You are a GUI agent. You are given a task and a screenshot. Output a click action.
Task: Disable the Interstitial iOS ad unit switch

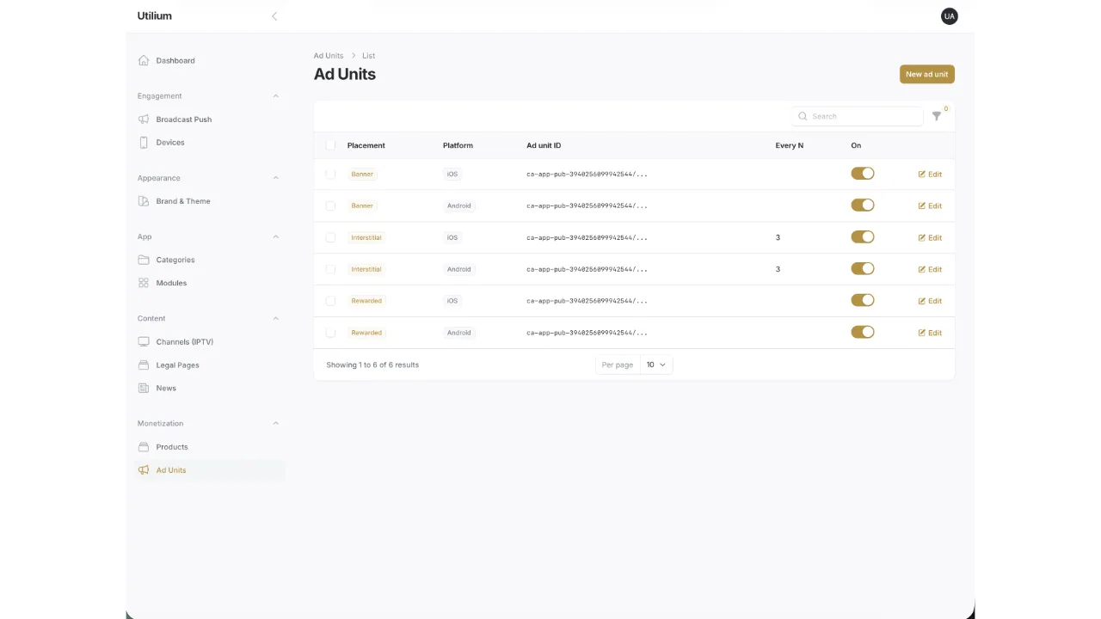(863, 237)
